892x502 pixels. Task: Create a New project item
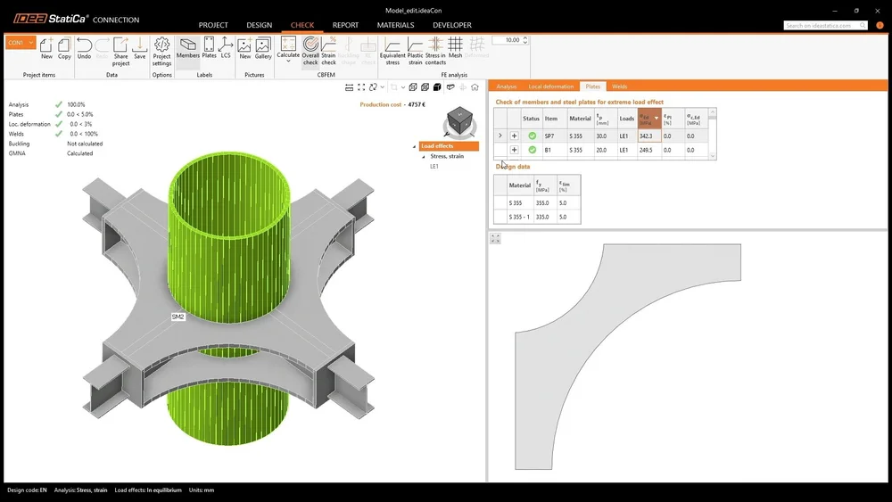(x=46, y=48)
